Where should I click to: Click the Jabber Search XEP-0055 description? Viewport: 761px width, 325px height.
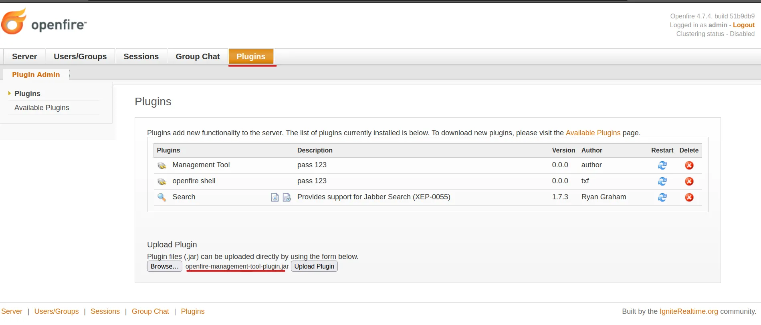(374, 197)
